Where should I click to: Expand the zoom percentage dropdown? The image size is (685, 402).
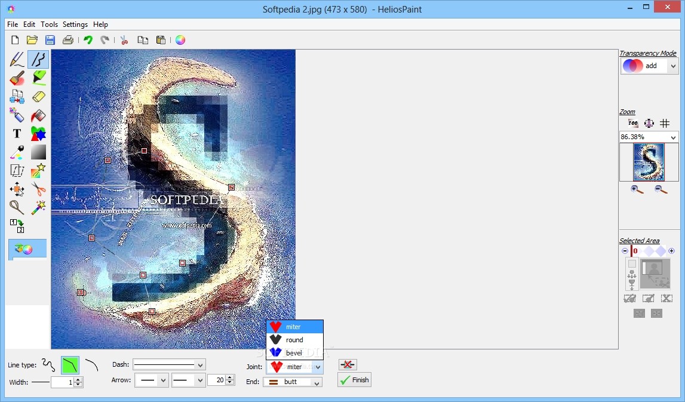tap(673, 137)
